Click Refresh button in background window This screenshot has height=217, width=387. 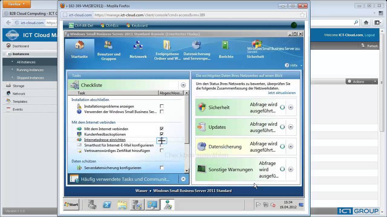tap(369, 46)
